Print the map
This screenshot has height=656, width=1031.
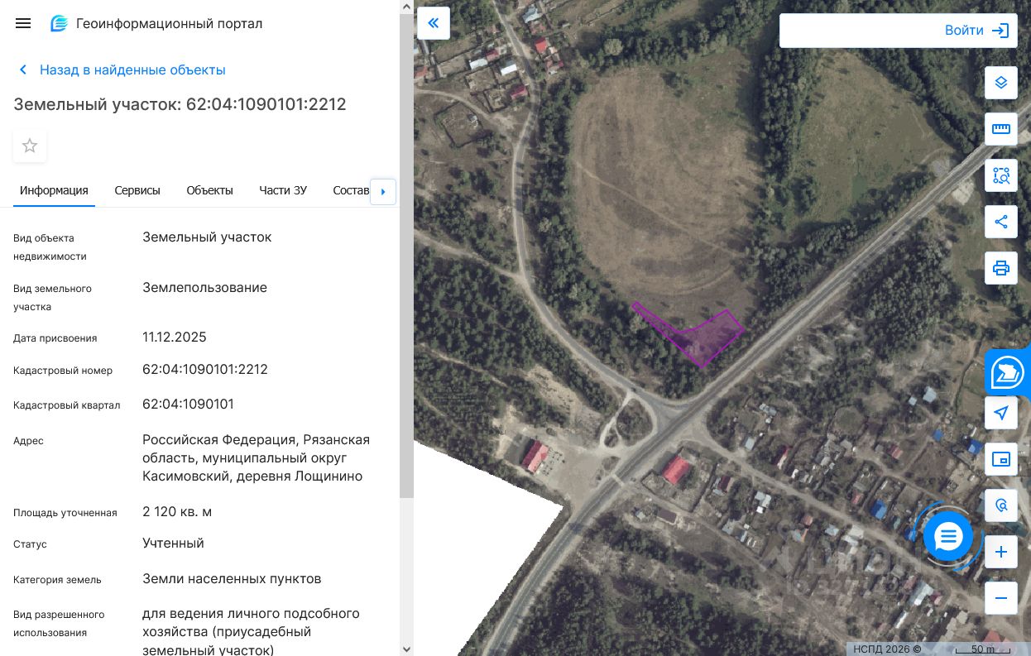click(1001, 268)
